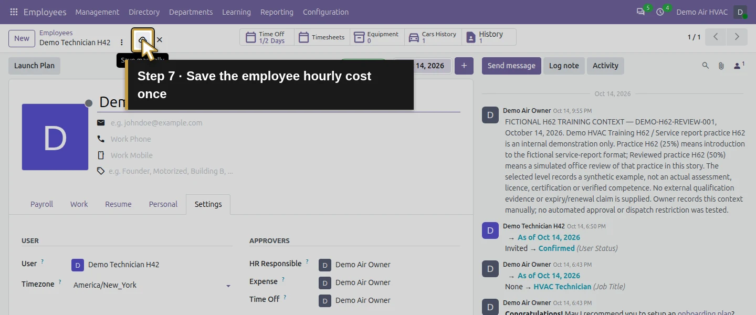This screenshot has height=315, width=756.
Task: Click the Activity button
Action: tap(605, 66)
